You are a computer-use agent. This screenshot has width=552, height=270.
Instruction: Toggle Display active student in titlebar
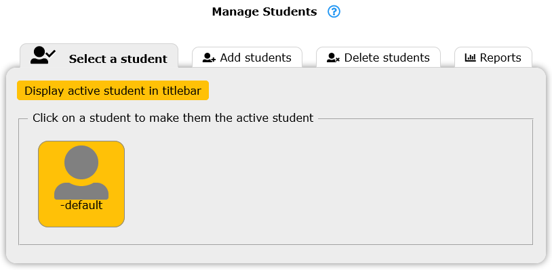click(113, 91)
